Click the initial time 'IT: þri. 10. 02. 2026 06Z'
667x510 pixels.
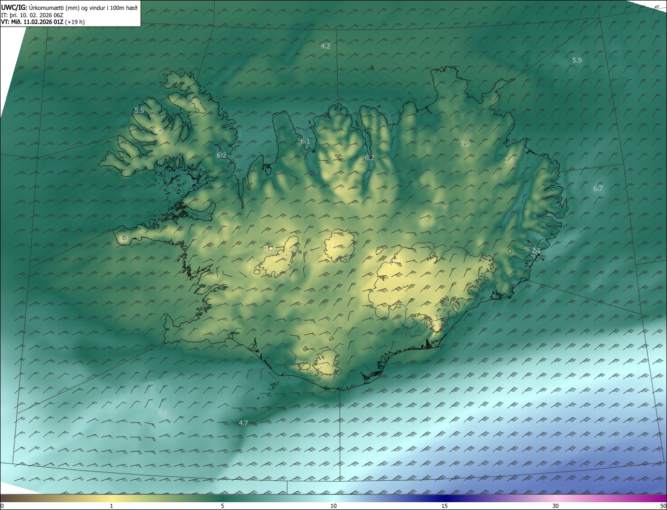point(32,15)
